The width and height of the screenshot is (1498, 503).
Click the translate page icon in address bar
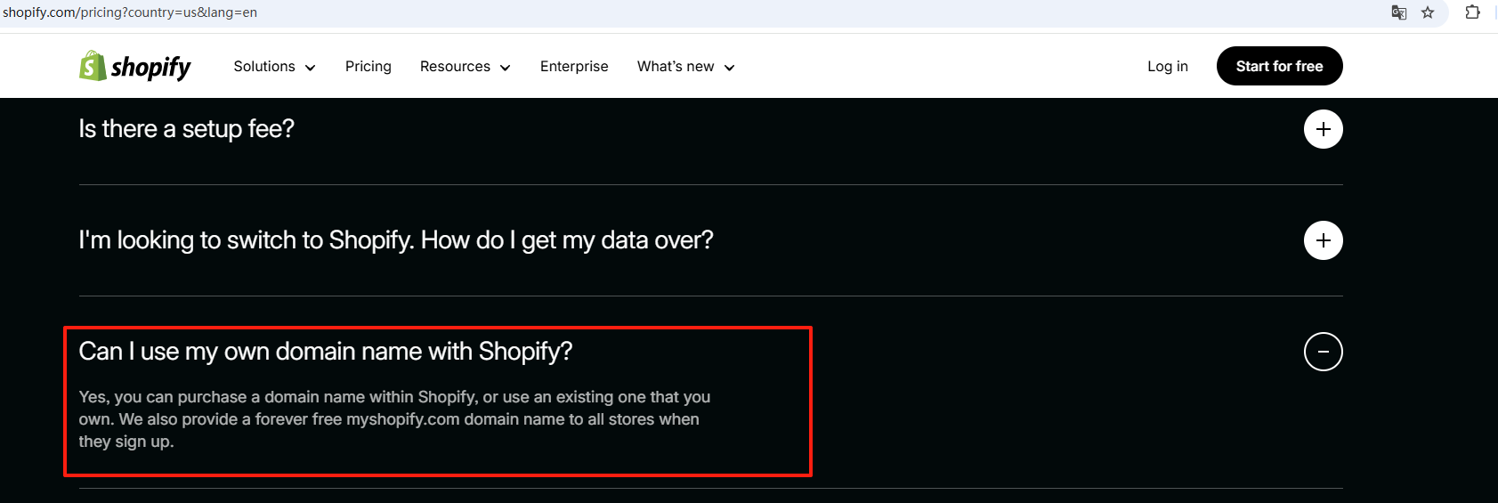tap(1399, 12)
